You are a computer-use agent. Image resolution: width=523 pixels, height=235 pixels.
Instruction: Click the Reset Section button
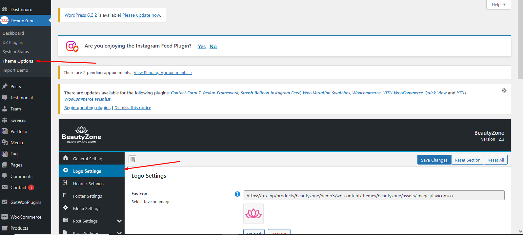[x=467, y=160]
